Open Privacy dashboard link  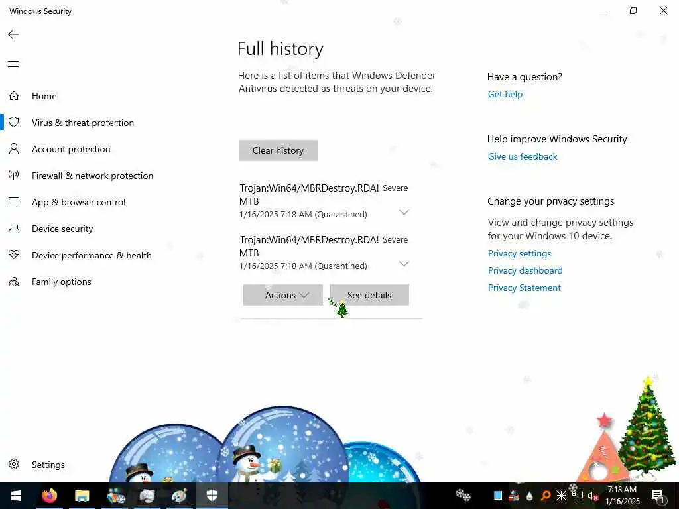[x=525, y=270]
